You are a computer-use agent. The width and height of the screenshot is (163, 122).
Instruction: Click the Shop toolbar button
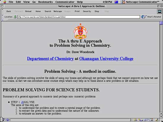point(97,11)
